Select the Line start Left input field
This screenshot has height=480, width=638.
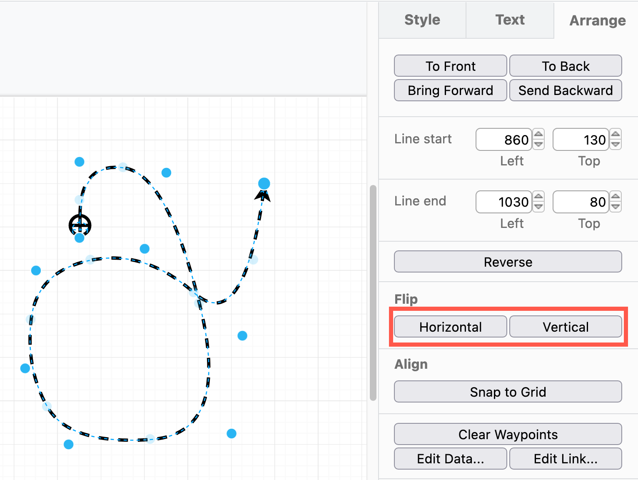(504, 140)
